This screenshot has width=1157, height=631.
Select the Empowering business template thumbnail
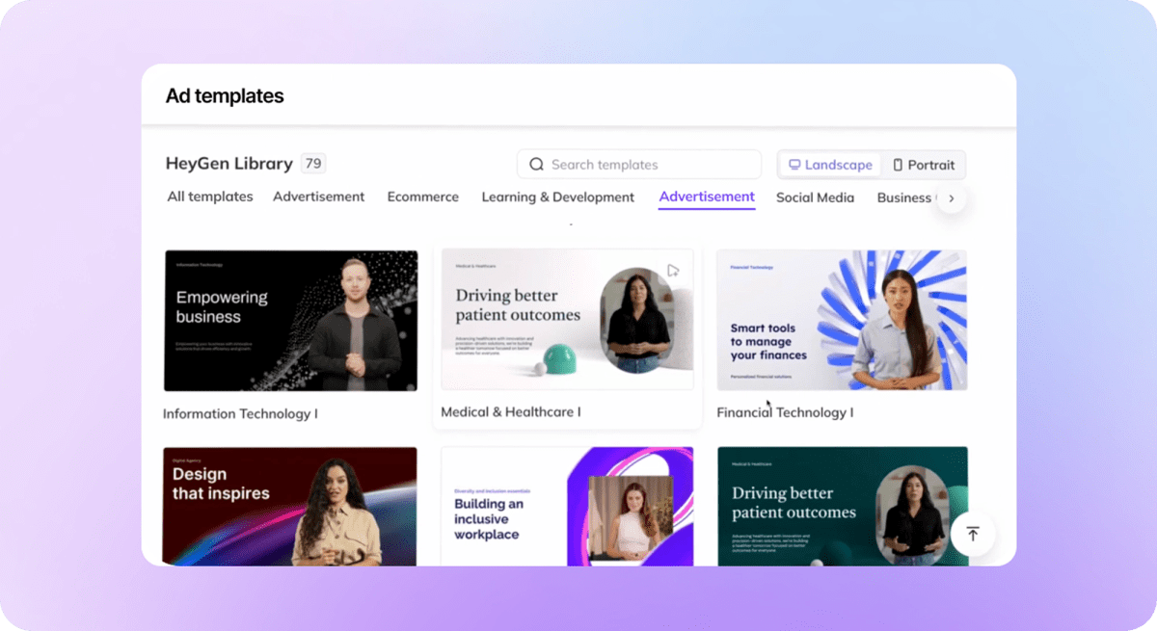pos(290,321)
